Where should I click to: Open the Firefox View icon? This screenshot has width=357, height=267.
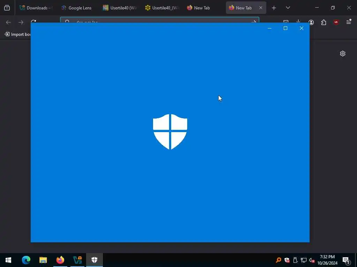coord(7,8)
